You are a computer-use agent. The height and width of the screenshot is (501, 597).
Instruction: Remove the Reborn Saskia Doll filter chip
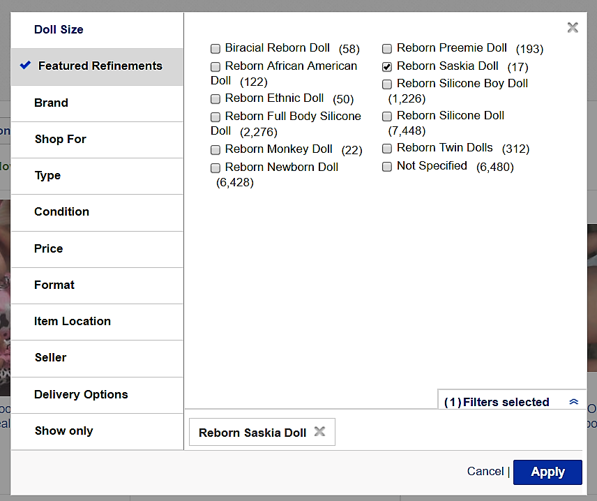(319, 432)
